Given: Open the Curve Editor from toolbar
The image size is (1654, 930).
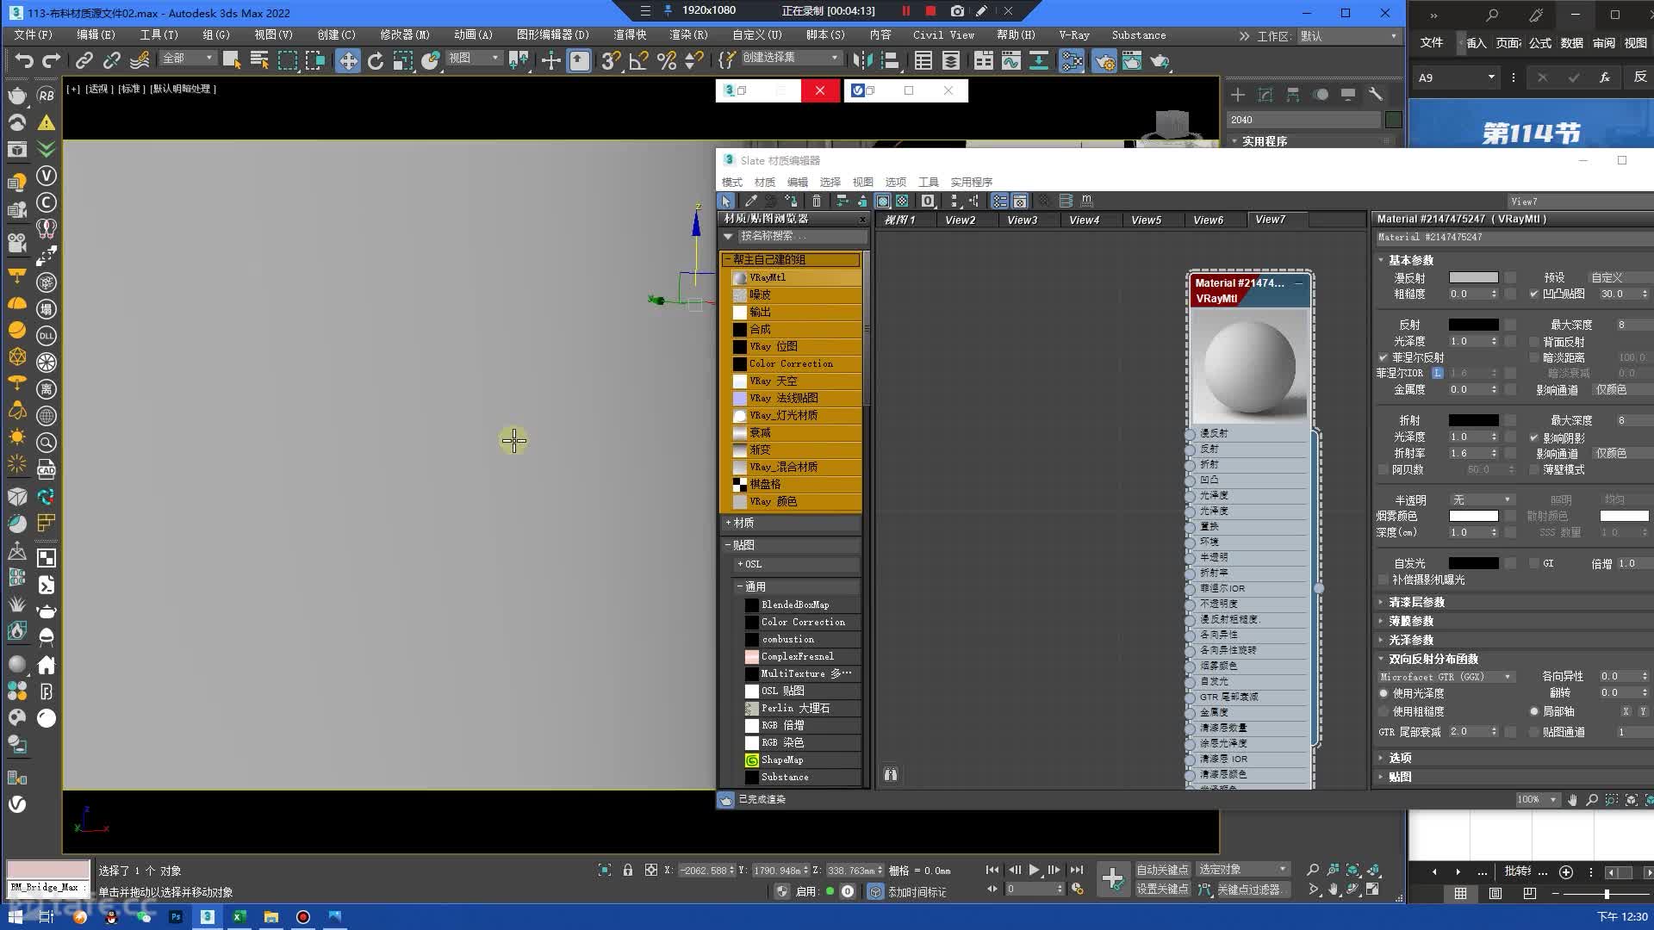Looking at the screenshot, I should point(1012,60).
